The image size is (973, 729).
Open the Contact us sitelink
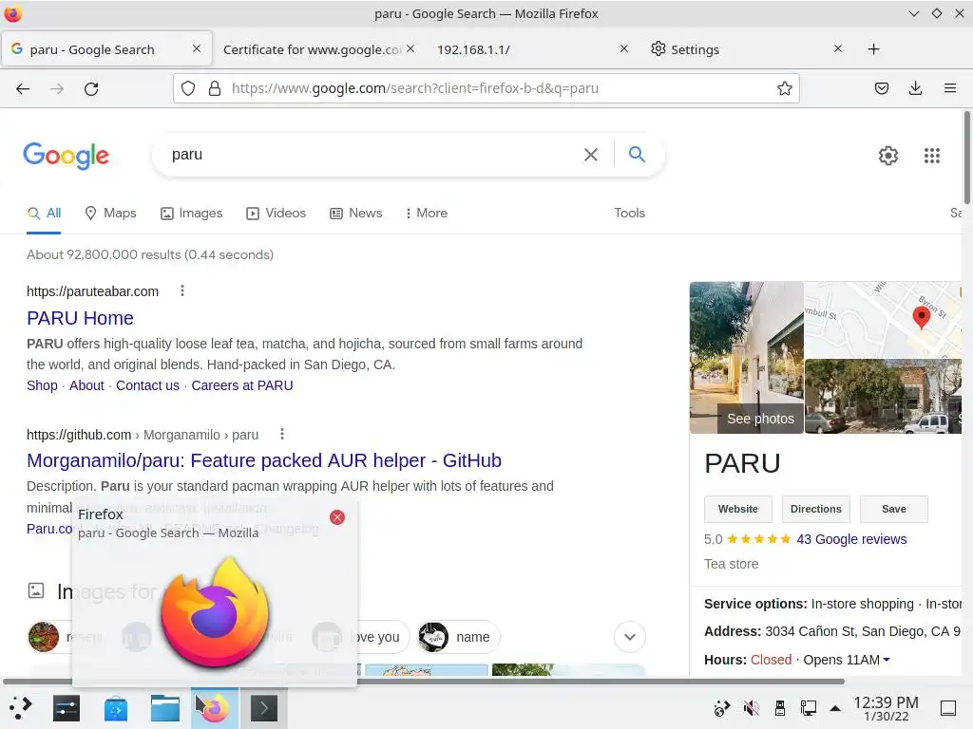(147, 385)
